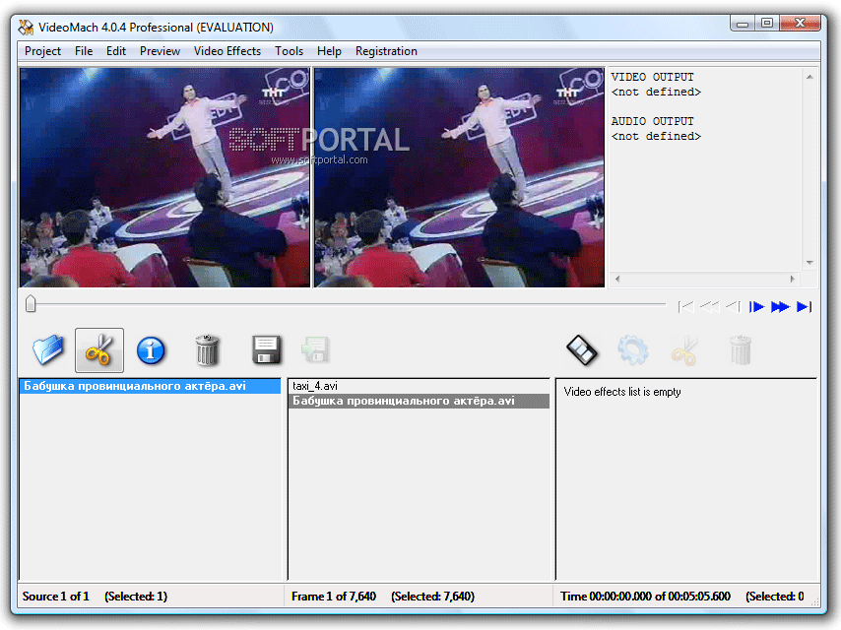This screenshot has width=841, height=630.
Task: Add a video effect with the filmstrip icon
Action: [x=582, y=350]
